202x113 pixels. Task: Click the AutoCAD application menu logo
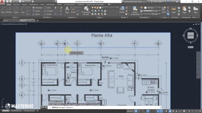tap(2, 2)
